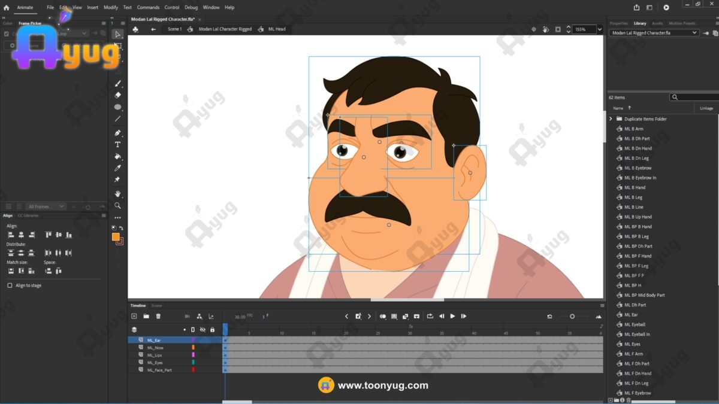The width and height of the screenshot is (719, 404).
Task: Enable the Align to stage checkbox
Action: tap(10, 285)
